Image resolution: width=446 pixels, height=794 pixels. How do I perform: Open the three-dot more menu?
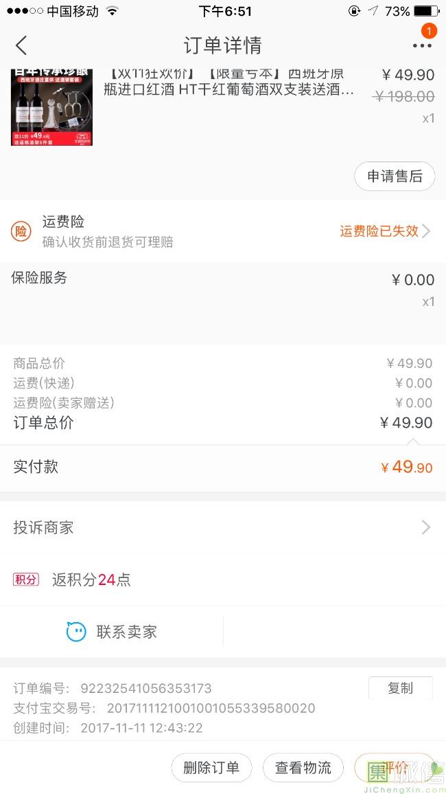pos(422,46)
